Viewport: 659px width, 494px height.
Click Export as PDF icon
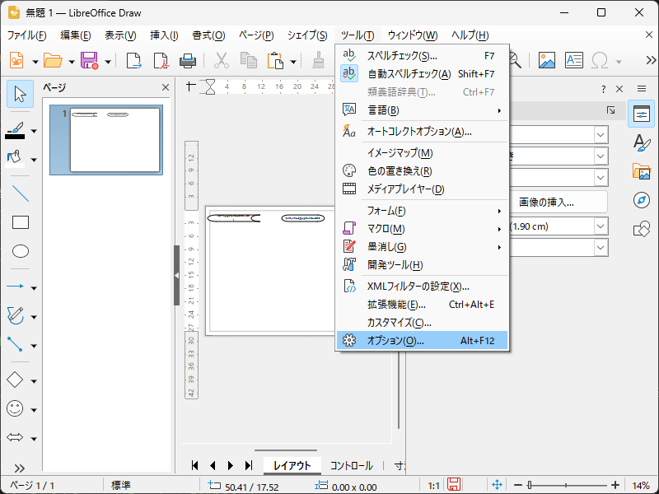[x=161, y=61]
